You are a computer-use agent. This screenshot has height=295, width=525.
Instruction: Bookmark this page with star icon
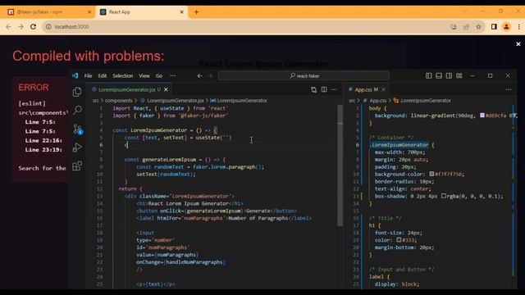478,27
